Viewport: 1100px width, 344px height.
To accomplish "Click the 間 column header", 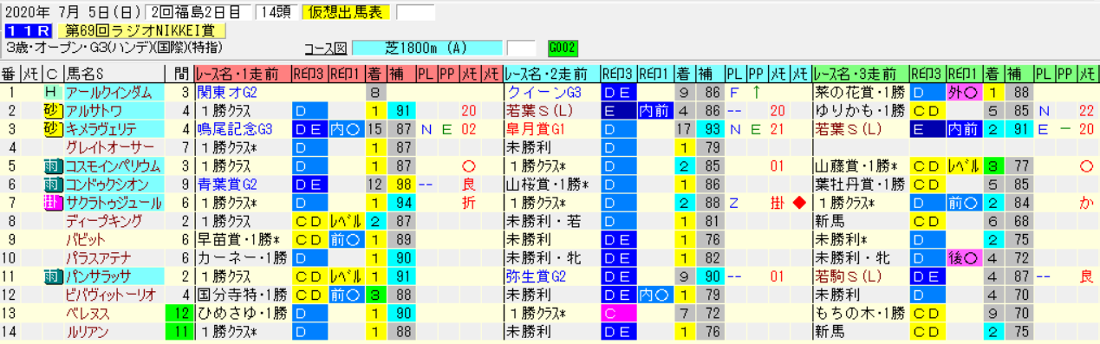I will point(180,74).
